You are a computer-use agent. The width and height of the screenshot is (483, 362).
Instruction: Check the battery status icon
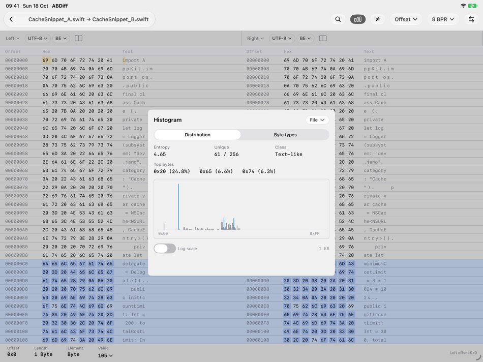tap(472, 6)
